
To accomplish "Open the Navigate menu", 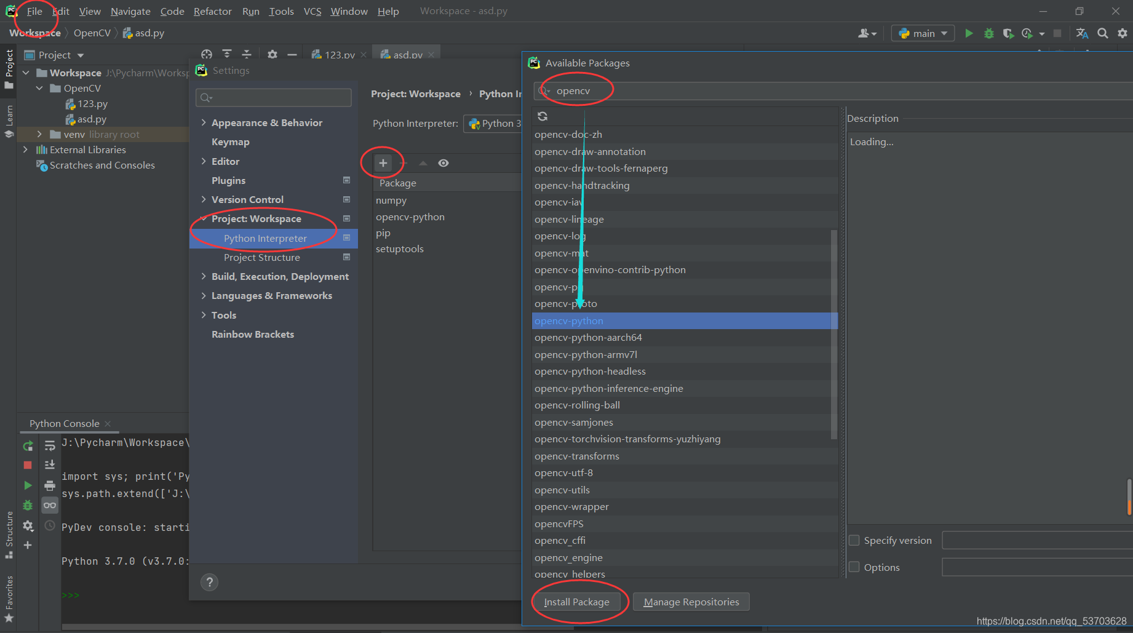I will (x=130, y=11).
